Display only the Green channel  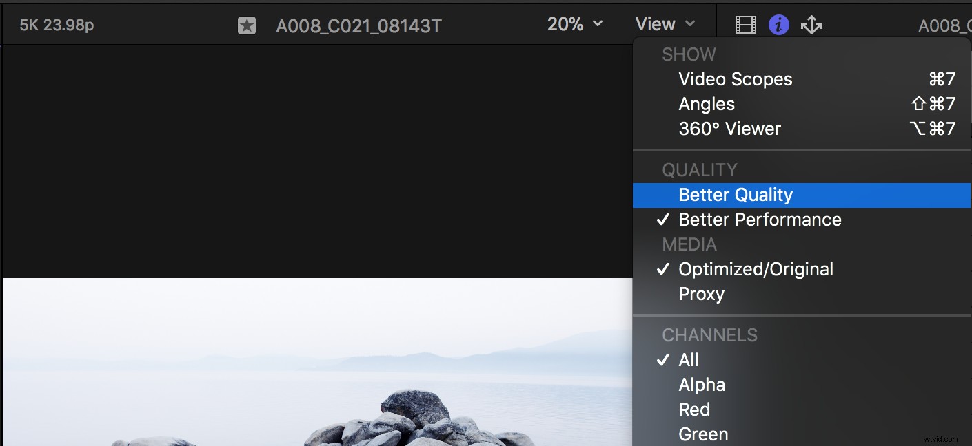(703, 434)
